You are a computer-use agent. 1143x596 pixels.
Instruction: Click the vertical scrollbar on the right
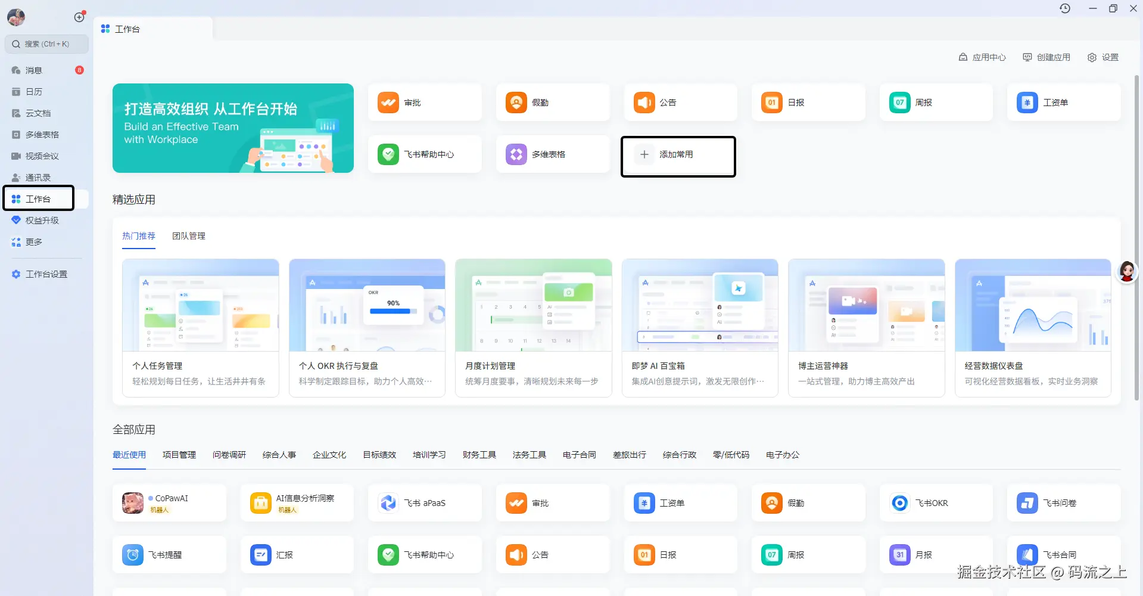coord(1136,238)
